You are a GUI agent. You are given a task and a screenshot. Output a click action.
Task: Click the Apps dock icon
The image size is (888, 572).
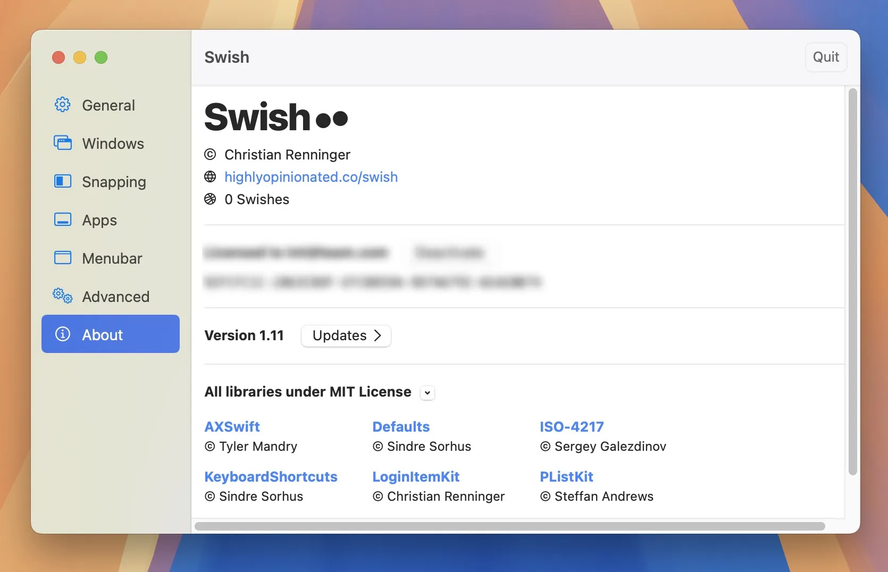(63, 220)
